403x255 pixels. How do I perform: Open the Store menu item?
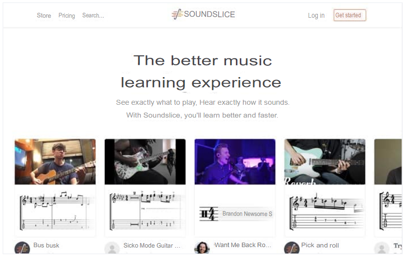[x=44, y=15]
